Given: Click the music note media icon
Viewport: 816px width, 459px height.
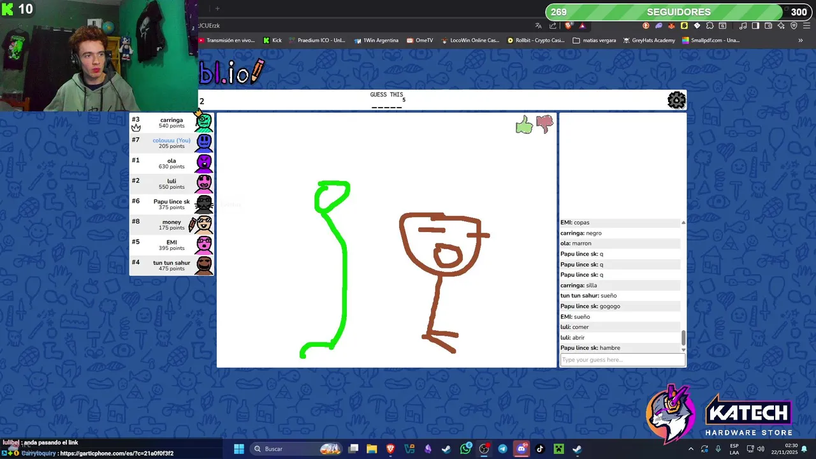Looking at the screenshot, I should 743,25.
